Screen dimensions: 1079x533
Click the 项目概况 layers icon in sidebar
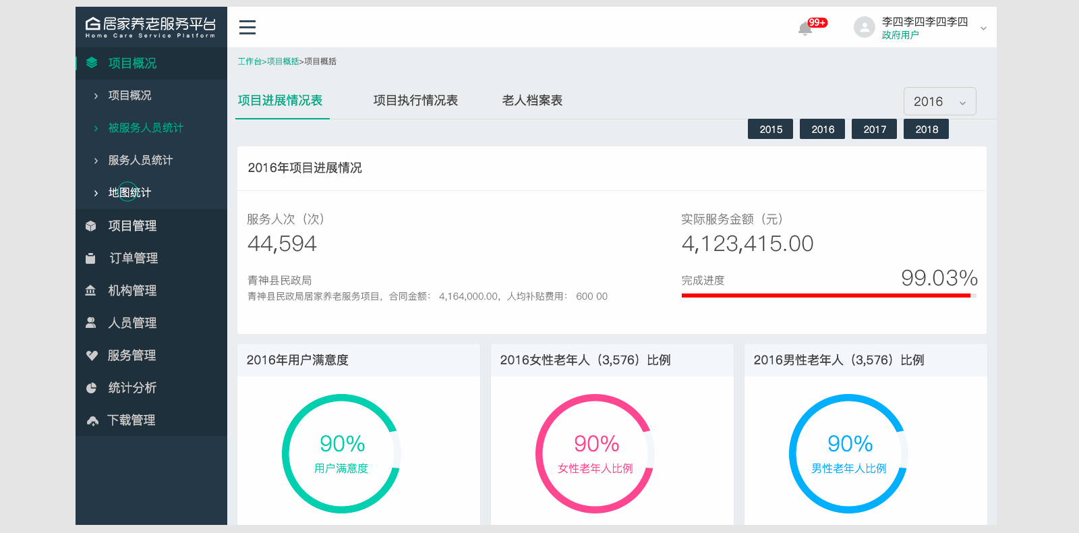92,63
